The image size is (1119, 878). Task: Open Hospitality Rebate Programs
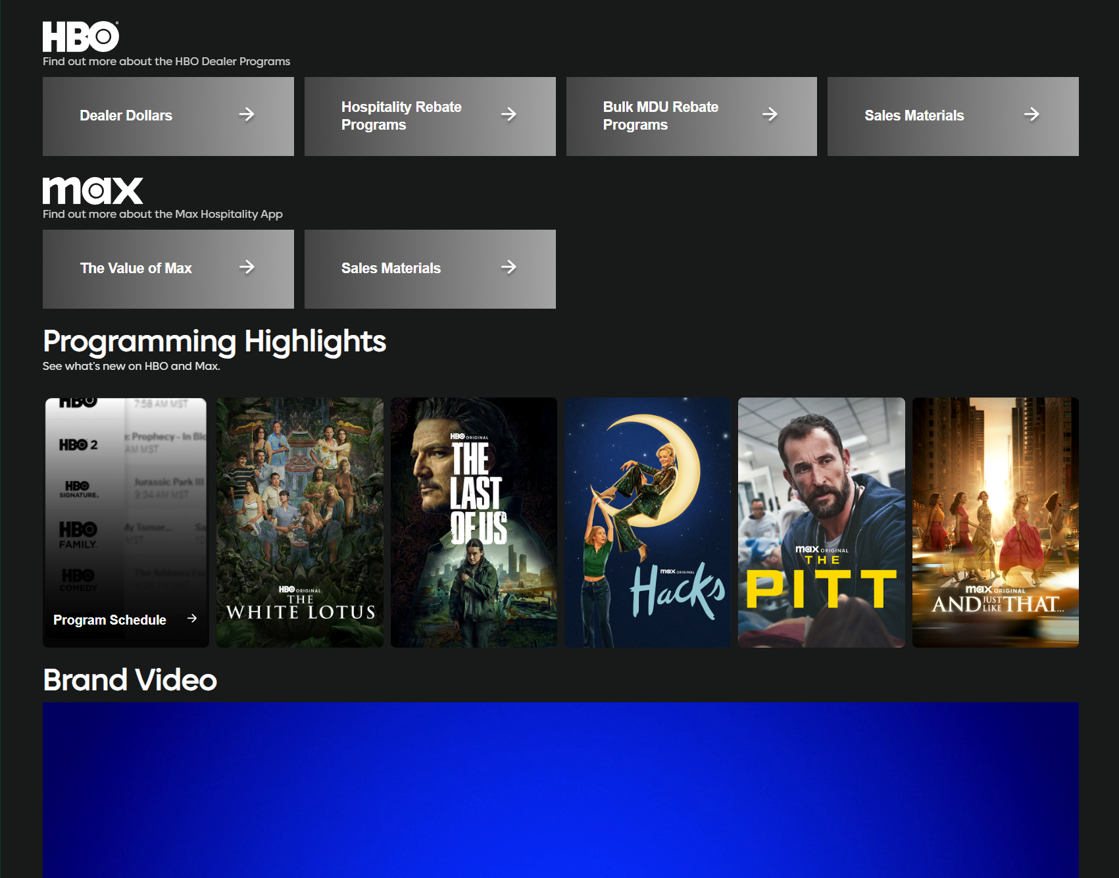click(430, 116)
